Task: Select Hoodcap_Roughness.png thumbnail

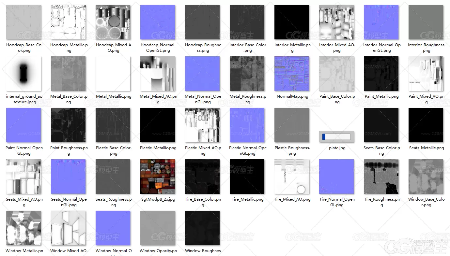Action: tap(202, 22)
